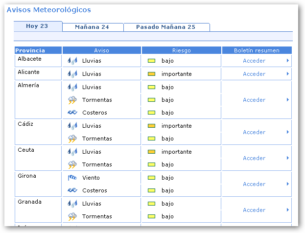The width and height of the screenshot is (305, 233).
Task: Switch to the Mañana 24 tab
Action: point(92,27)
